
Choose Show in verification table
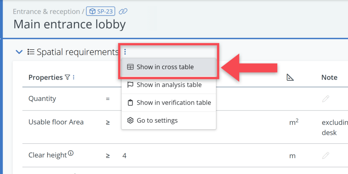point(174,103)
